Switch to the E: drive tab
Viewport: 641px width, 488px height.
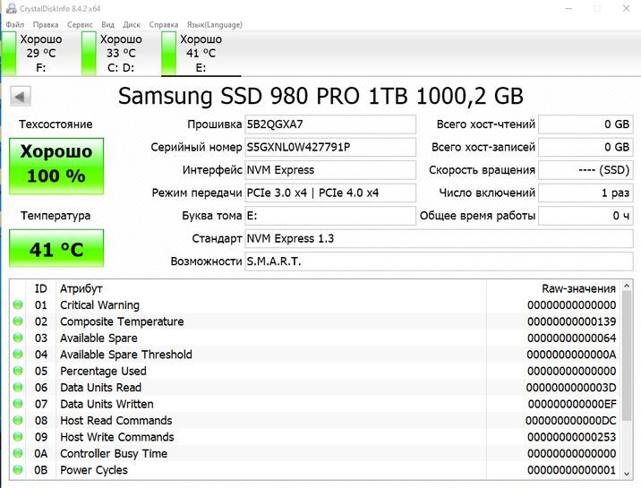tap(201, 54)
